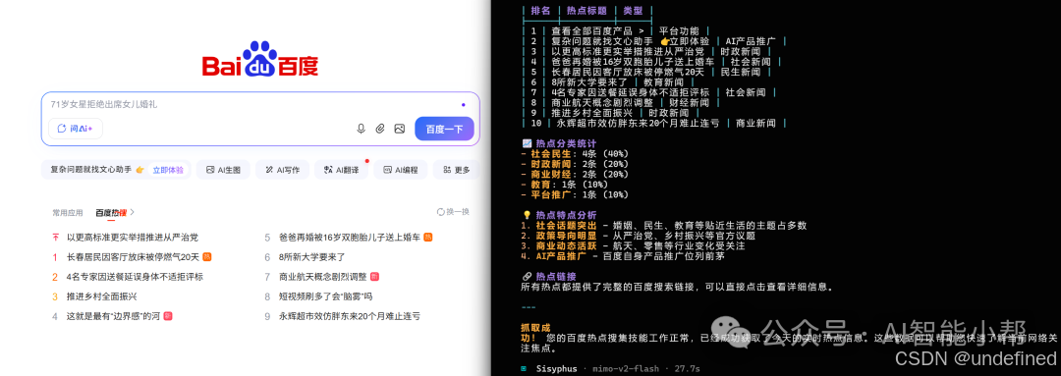Open hot search 4名专家因送餐延误身体不适拒评标
This screenshot has height=376, width=1061.
coord(135,277)
